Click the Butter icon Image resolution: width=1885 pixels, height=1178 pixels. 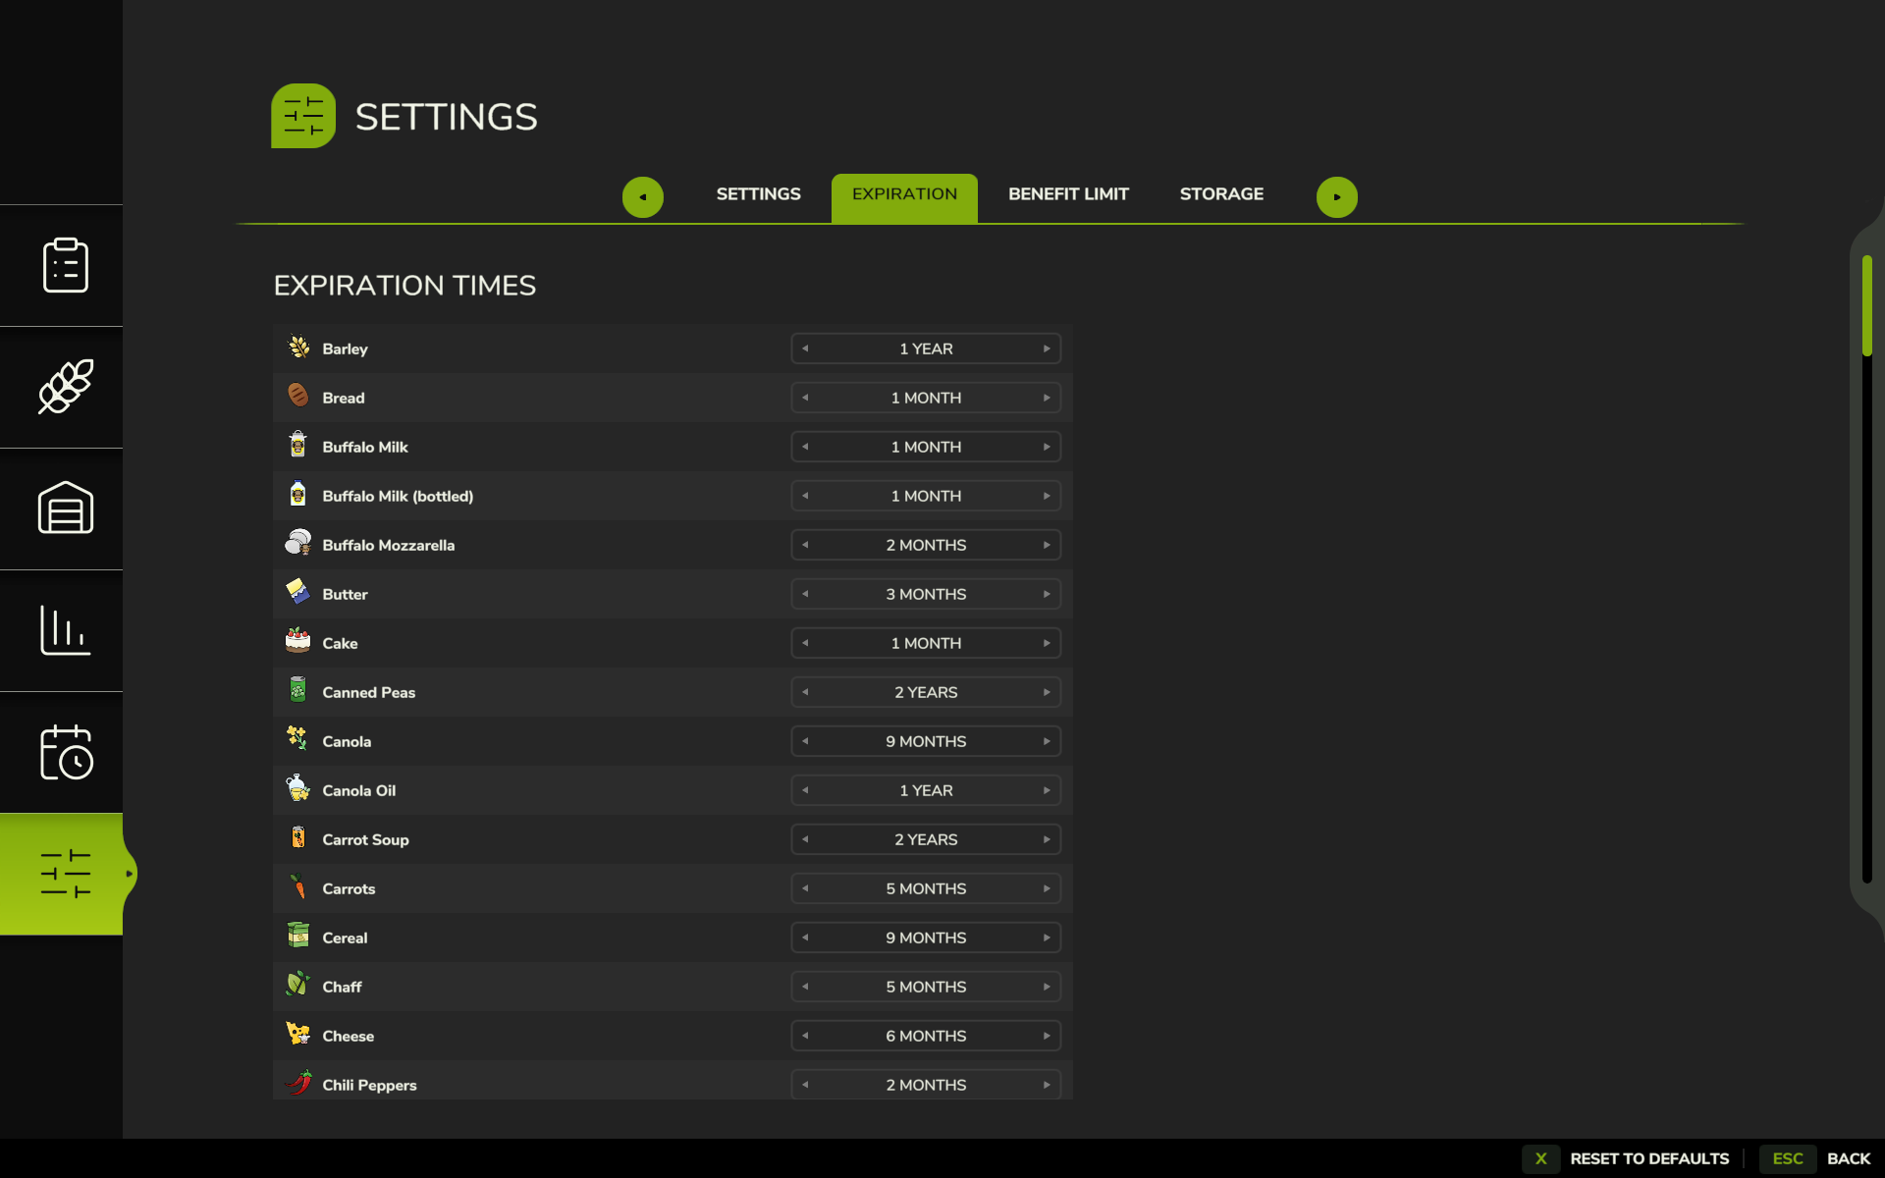298,592
